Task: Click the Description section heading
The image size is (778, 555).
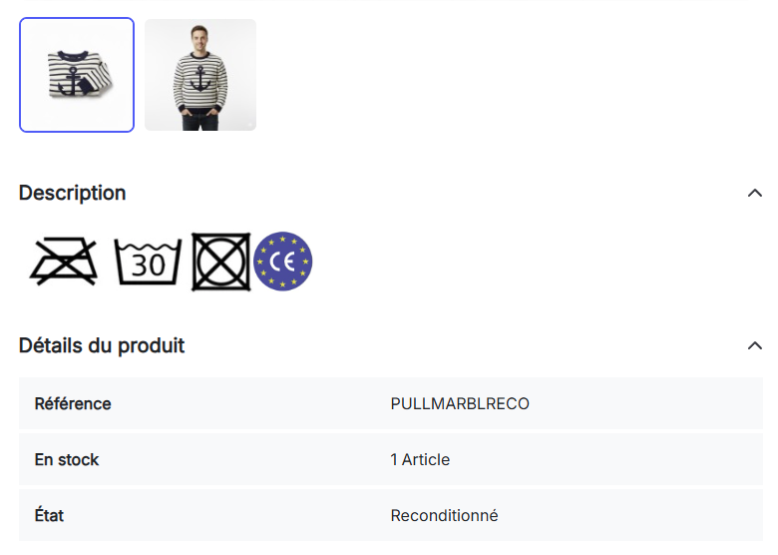Action: click(73, 193)
